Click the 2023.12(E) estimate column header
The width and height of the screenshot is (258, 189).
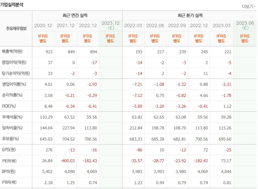pos(110,24)
